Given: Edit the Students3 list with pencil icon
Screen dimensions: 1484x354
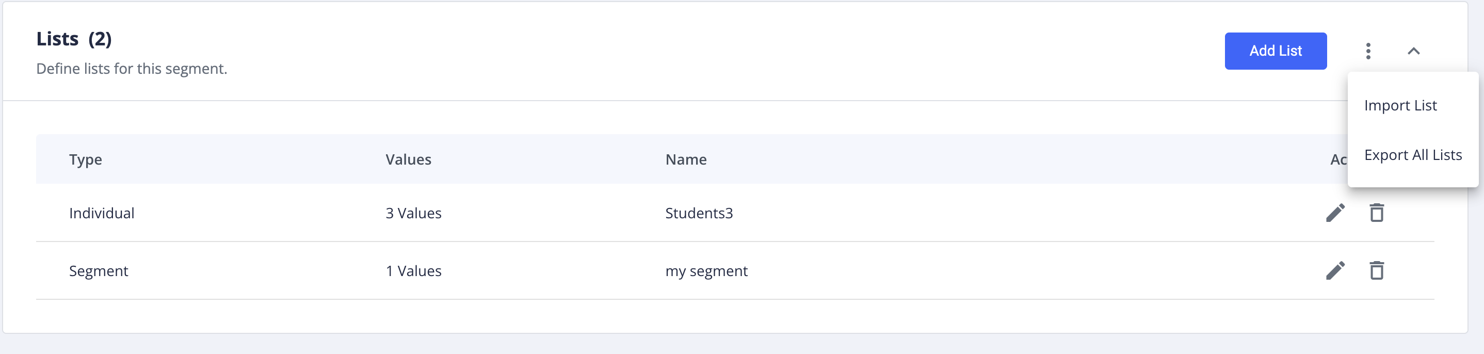Looking at the screenshot, I should coord(1335,213).
